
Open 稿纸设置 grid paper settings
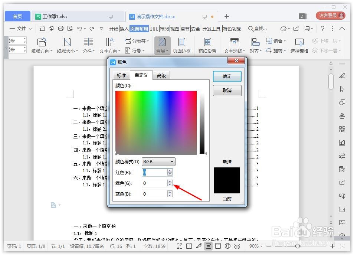(207, 45)
